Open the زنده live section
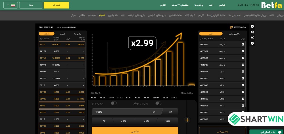 272,15
